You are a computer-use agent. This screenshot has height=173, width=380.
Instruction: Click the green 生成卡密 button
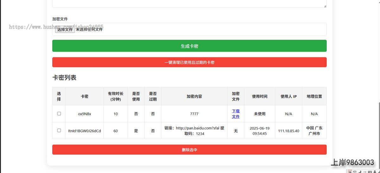click(x=189, y=46)
